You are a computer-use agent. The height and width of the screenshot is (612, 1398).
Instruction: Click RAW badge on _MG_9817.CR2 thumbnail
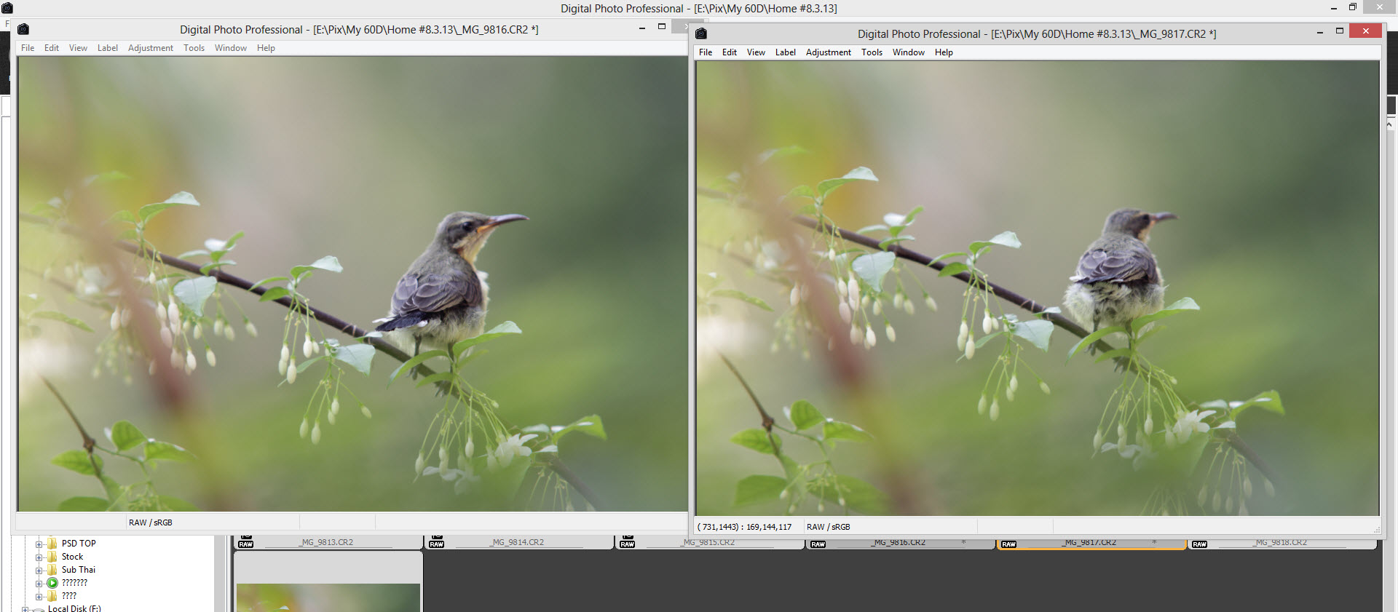pos(1009,544)
